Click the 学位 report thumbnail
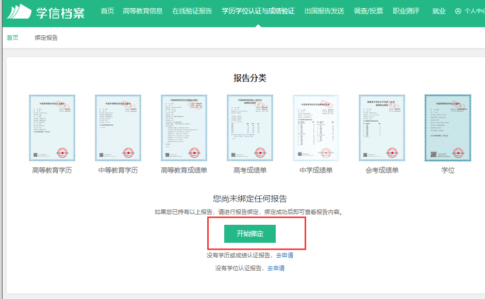The image size is (485, 299). (x=448, y=128)
